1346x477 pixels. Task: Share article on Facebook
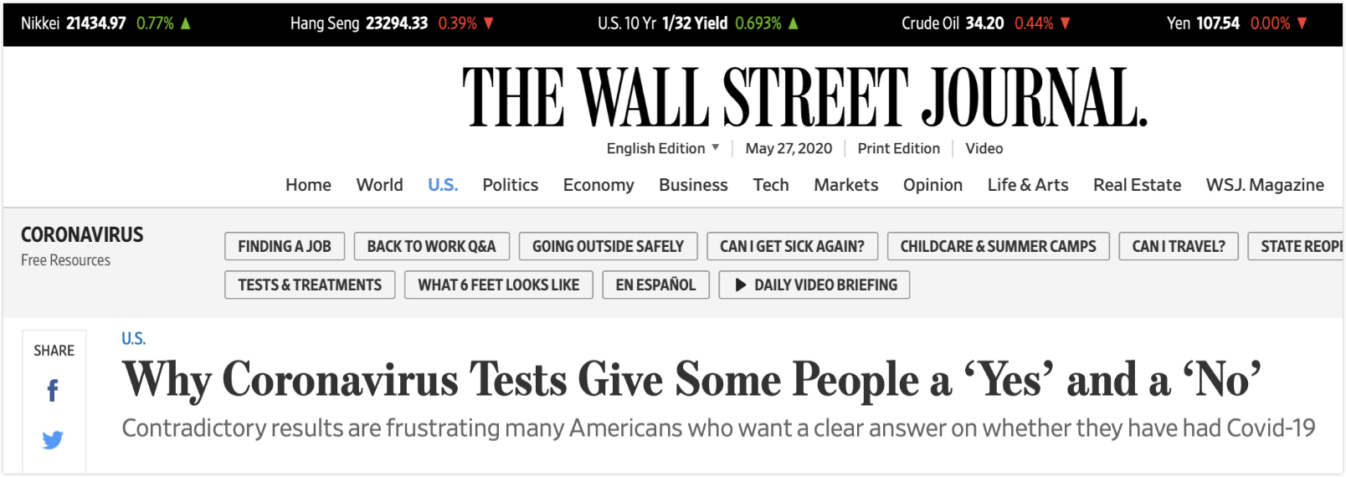coord(53,391)
